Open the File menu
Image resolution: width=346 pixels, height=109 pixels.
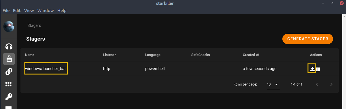pos(6,11)
